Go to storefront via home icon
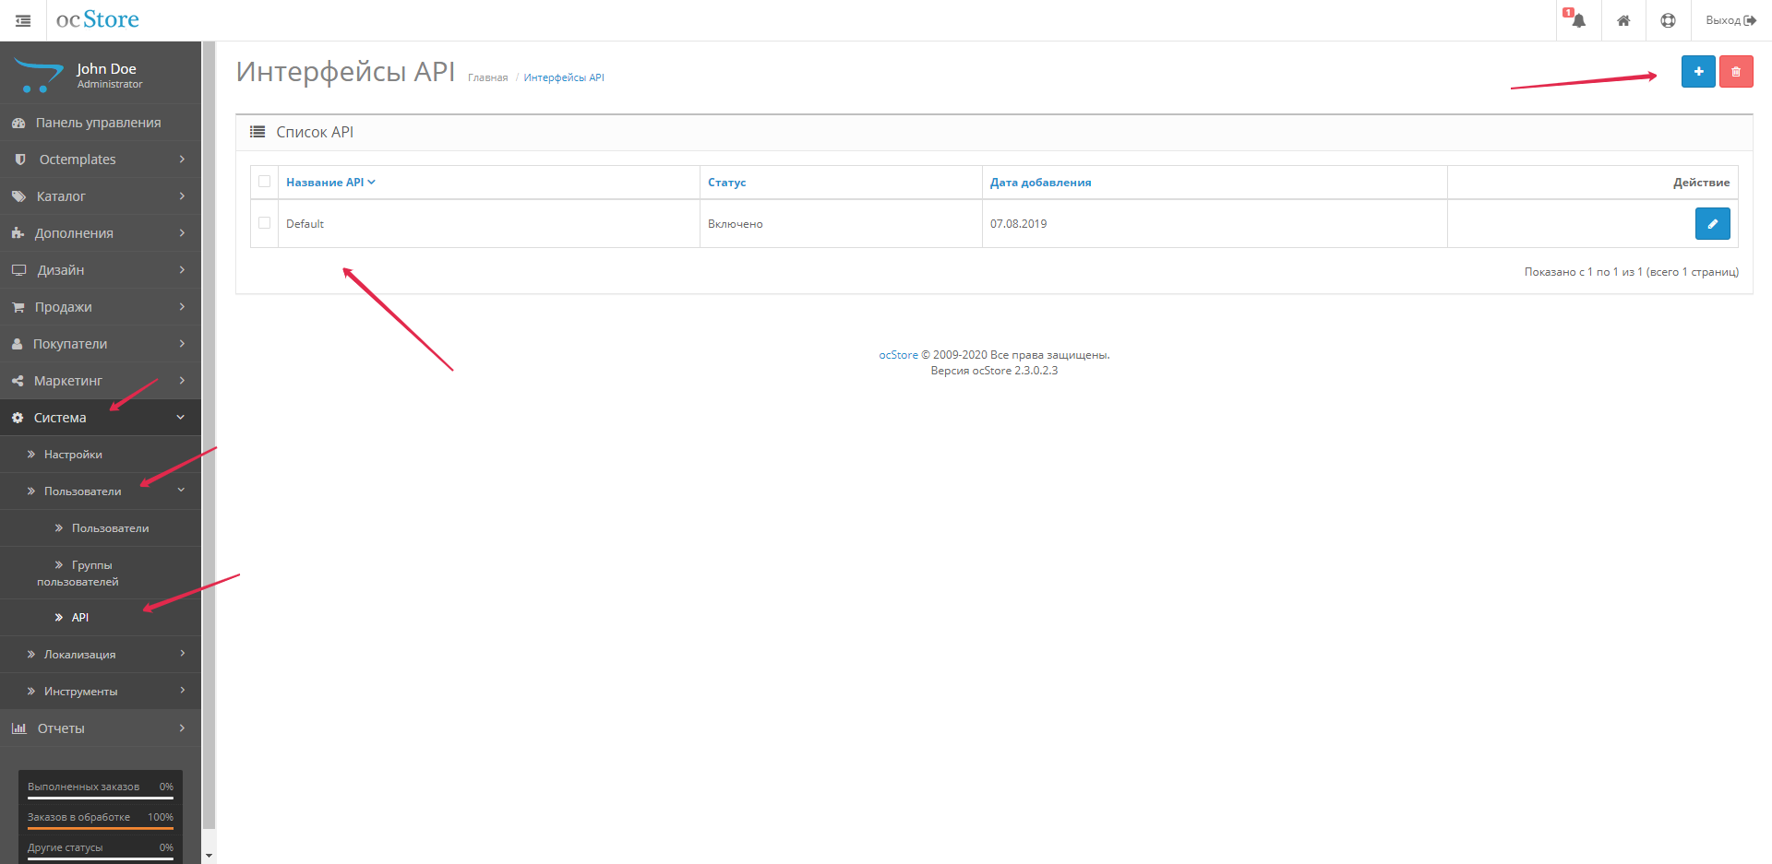1772x864 pixels. click(1623, 20)
